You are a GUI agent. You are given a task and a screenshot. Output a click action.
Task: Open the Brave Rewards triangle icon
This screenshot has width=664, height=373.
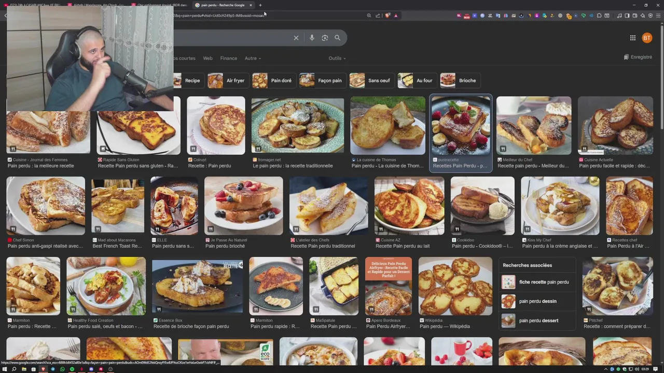point(396,16)
